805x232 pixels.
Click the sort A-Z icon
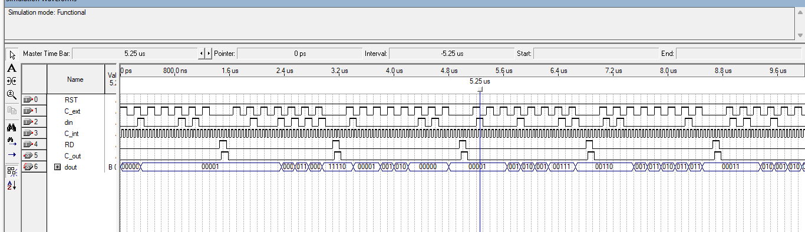point(11,185)
